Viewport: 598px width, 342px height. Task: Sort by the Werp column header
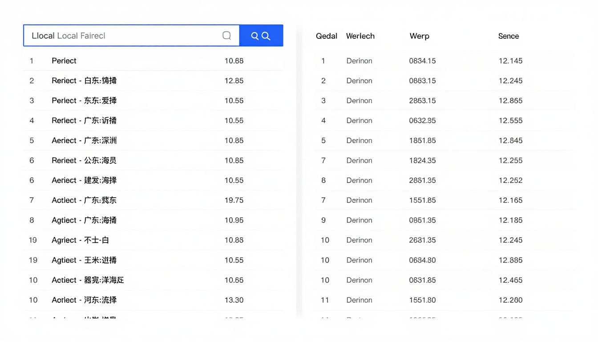coord(420,36)
